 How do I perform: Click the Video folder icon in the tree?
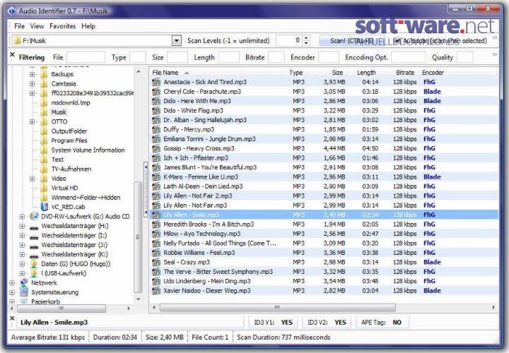[x=44, y=179]
